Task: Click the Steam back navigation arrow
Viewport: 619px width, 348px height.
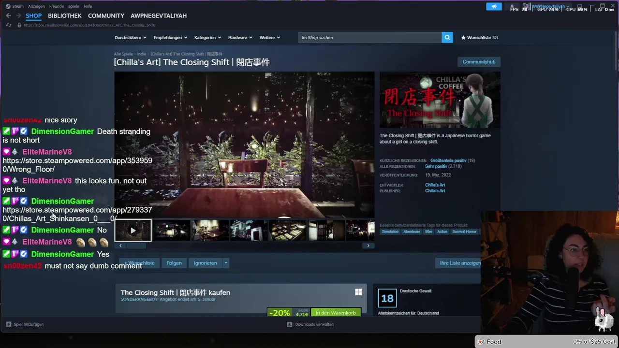Action: click(x=8, y=15)
